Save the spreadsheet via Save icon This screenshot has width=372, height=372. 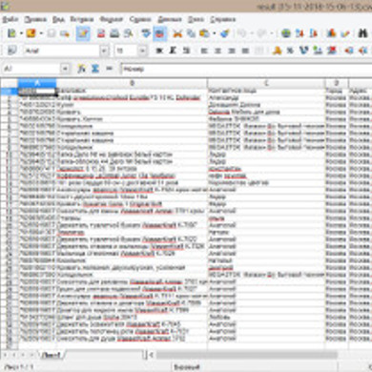coord(52,33)
